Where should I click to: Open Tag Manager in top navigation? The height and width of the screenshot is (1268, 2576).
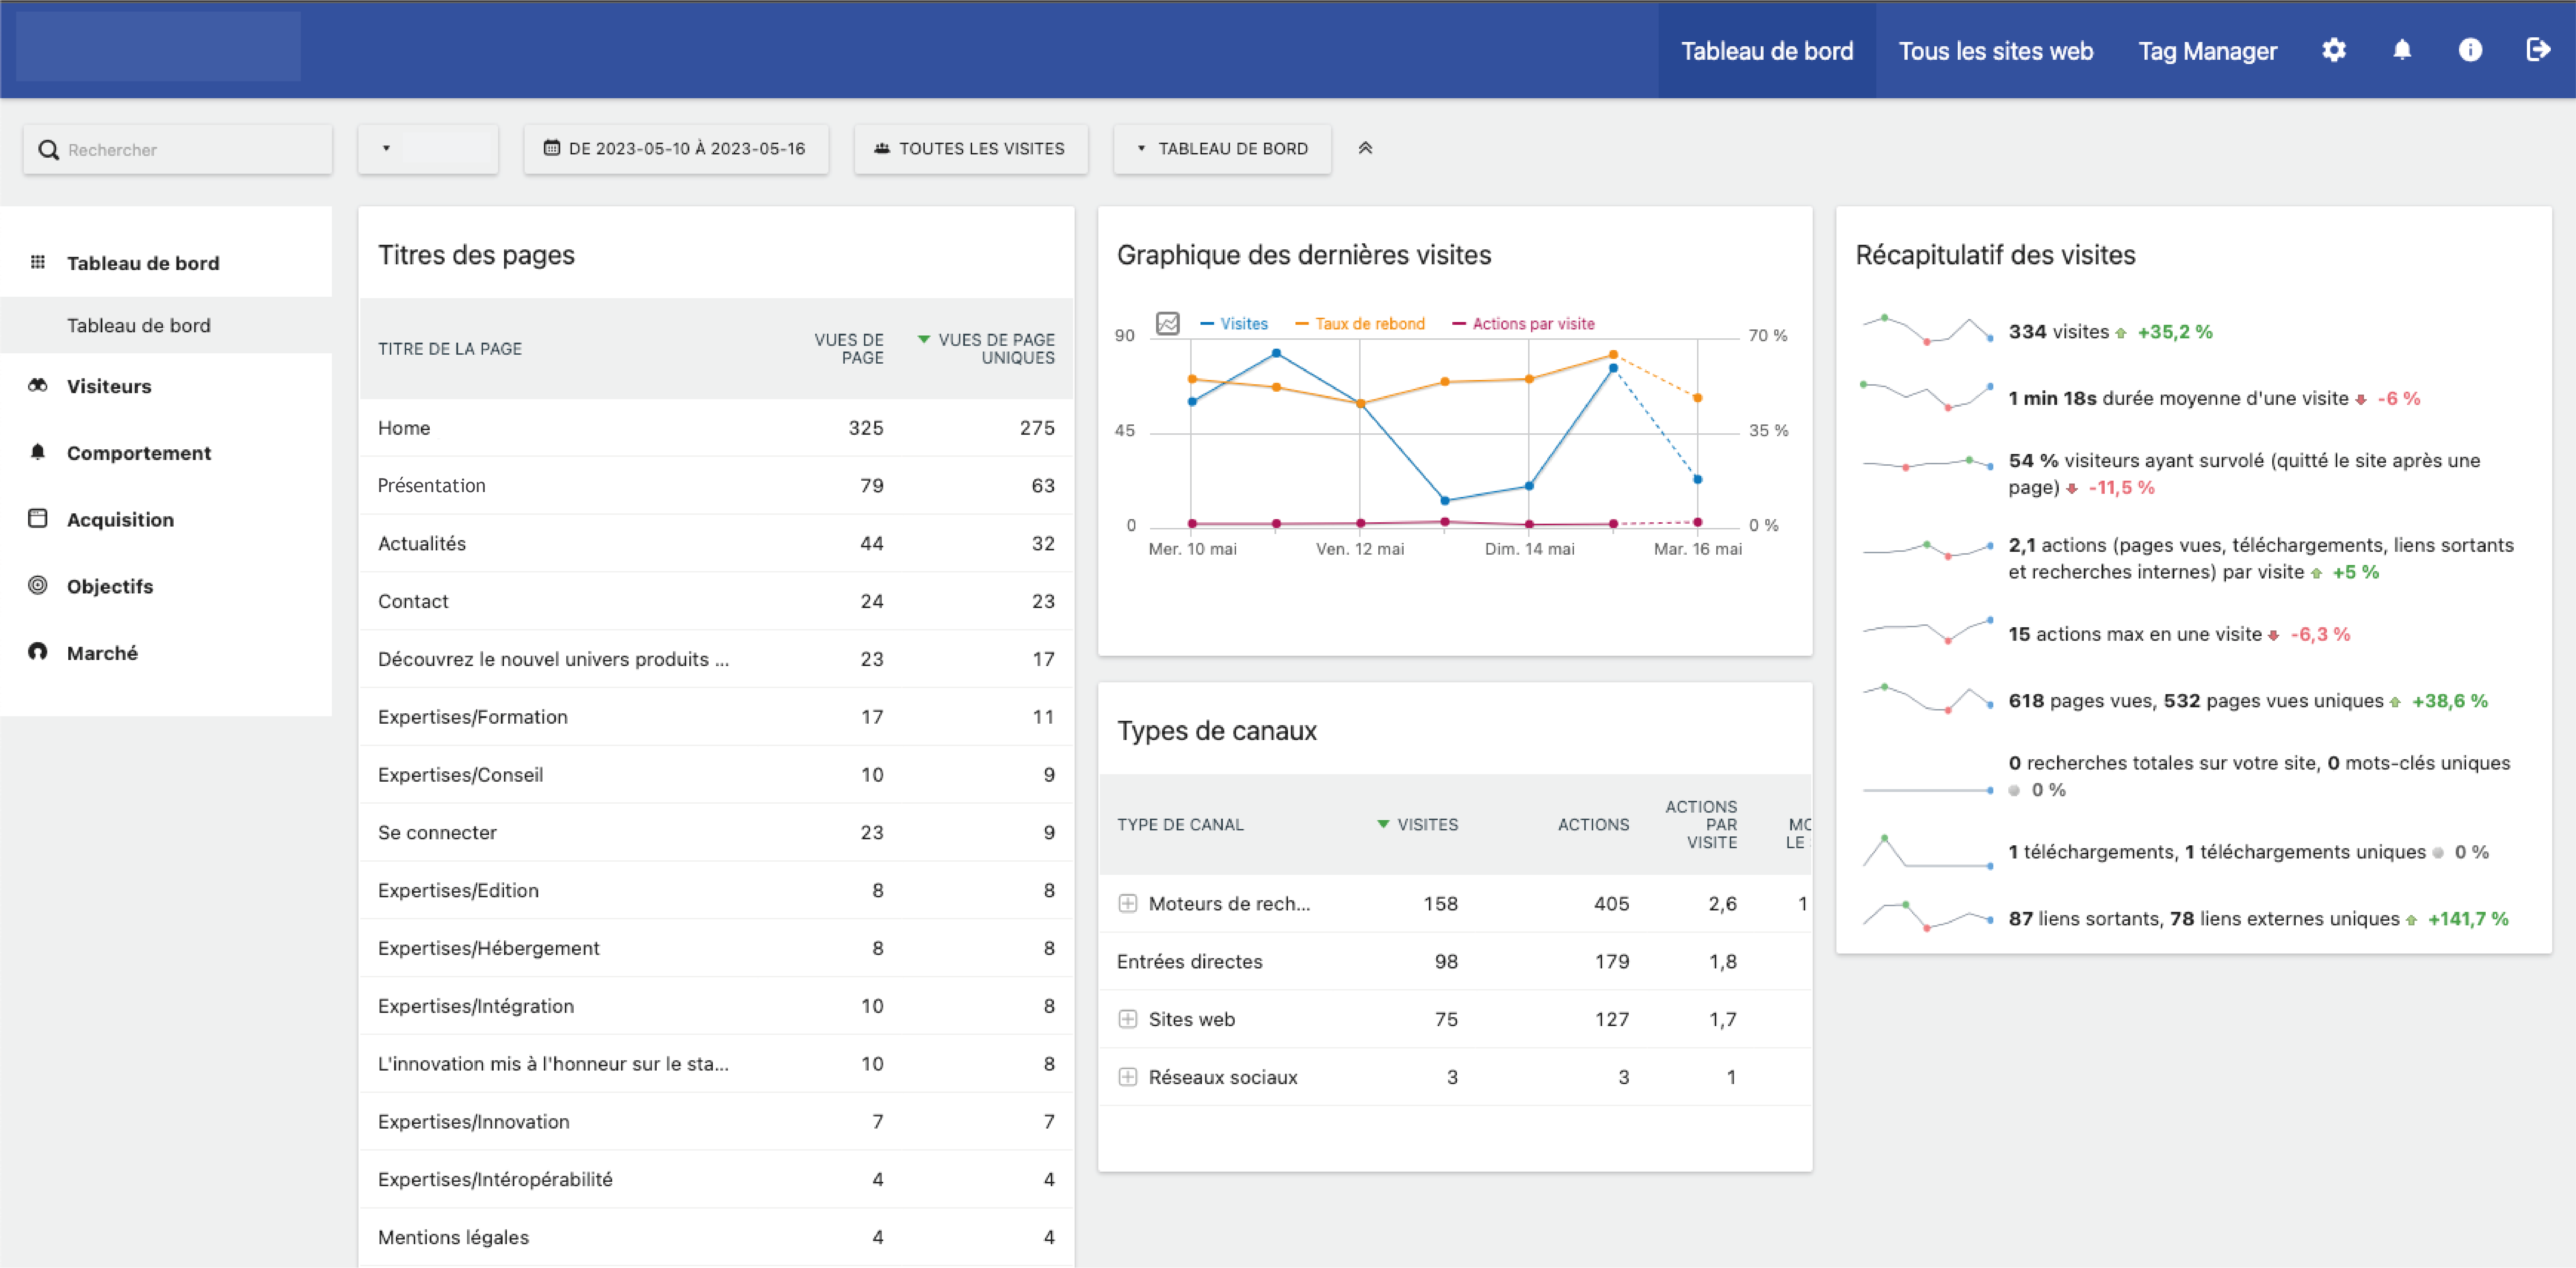[x=2207, y=50]
